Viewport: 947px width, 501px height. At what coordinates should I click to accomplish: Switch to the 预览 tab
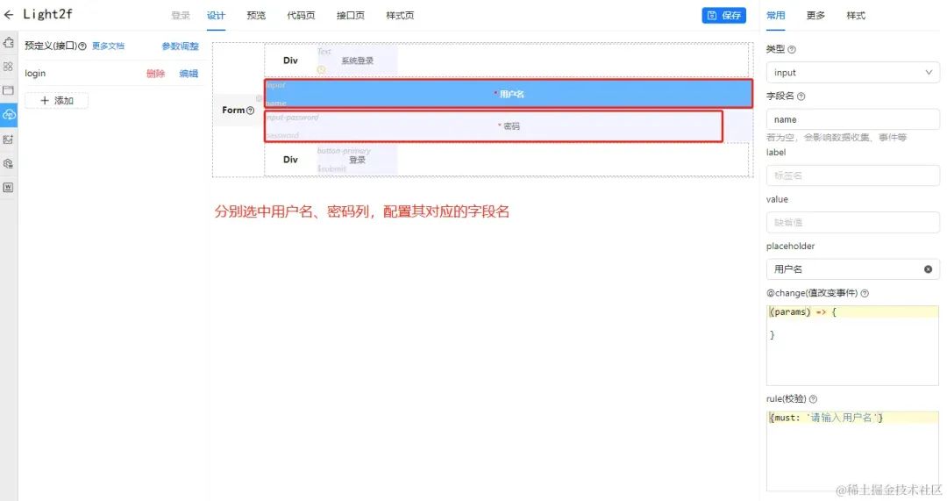[256, 16]
